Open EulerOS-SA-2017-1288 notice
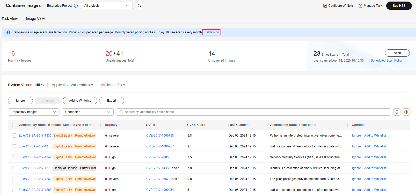Screen dimensions: 416x195 35,190
